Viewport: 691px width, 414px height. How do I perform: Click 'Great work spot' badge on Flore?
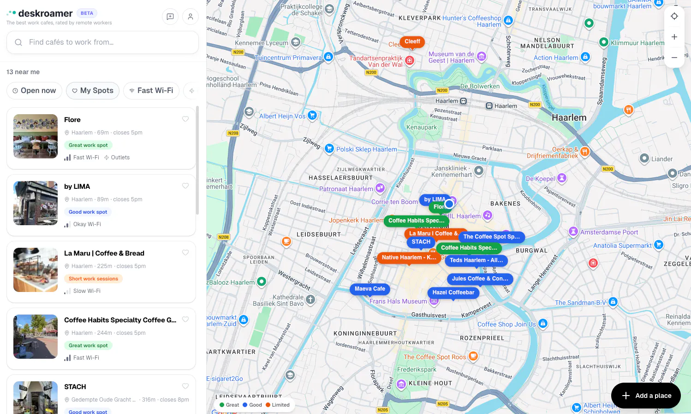tap(88, 145)
